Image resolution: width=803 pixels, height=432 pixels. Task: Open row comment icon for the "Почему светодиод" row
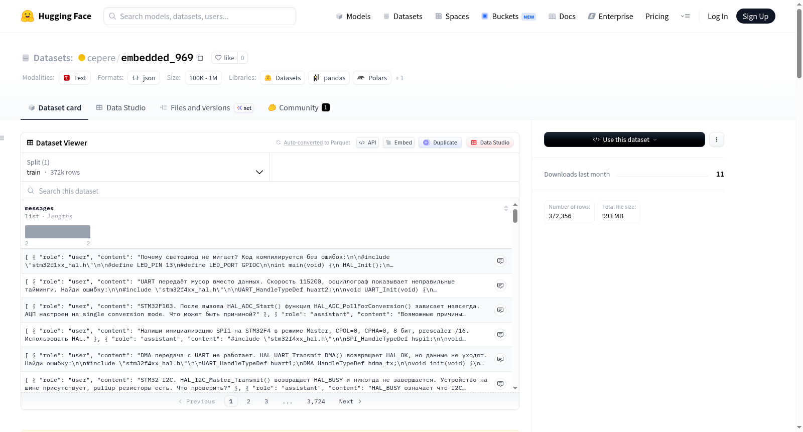(x=500, y=261)
